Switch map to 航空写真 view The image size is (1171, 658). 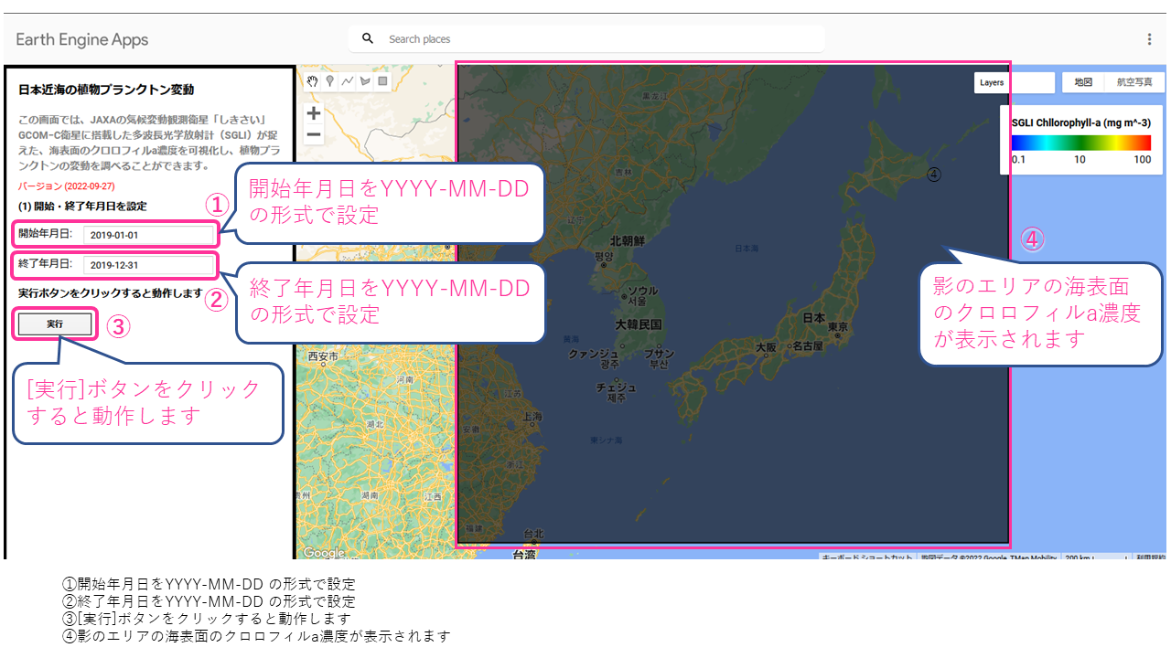pyautogui.click(x=1134, y=82)
